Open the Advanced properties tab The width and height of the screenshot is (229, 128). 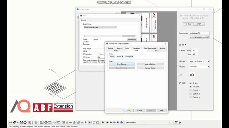(x=137, y=48)
